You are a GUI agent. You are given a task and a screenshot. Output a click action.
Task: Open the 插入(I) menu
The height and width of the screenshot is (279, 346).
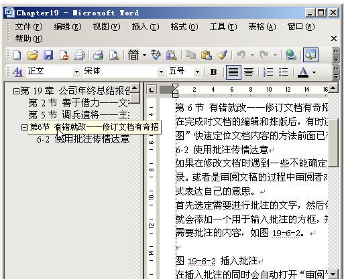pos(146,27)
